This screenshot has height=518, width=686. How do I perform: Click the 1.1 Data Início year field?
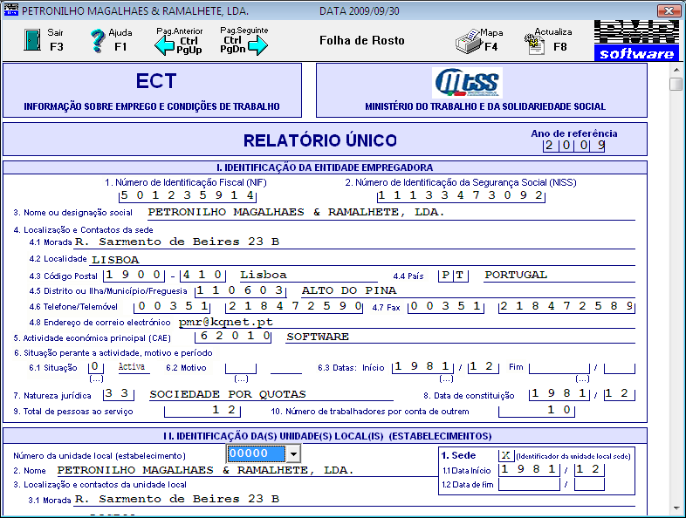[x=530, y=469]
